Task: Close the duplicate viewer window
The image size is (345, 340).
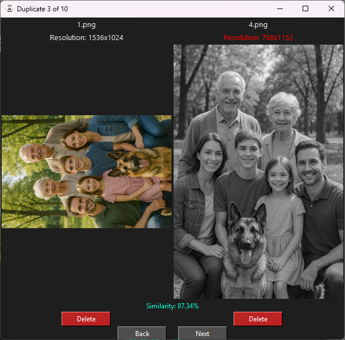Action: pyautogui.click(x=331, y=9)
